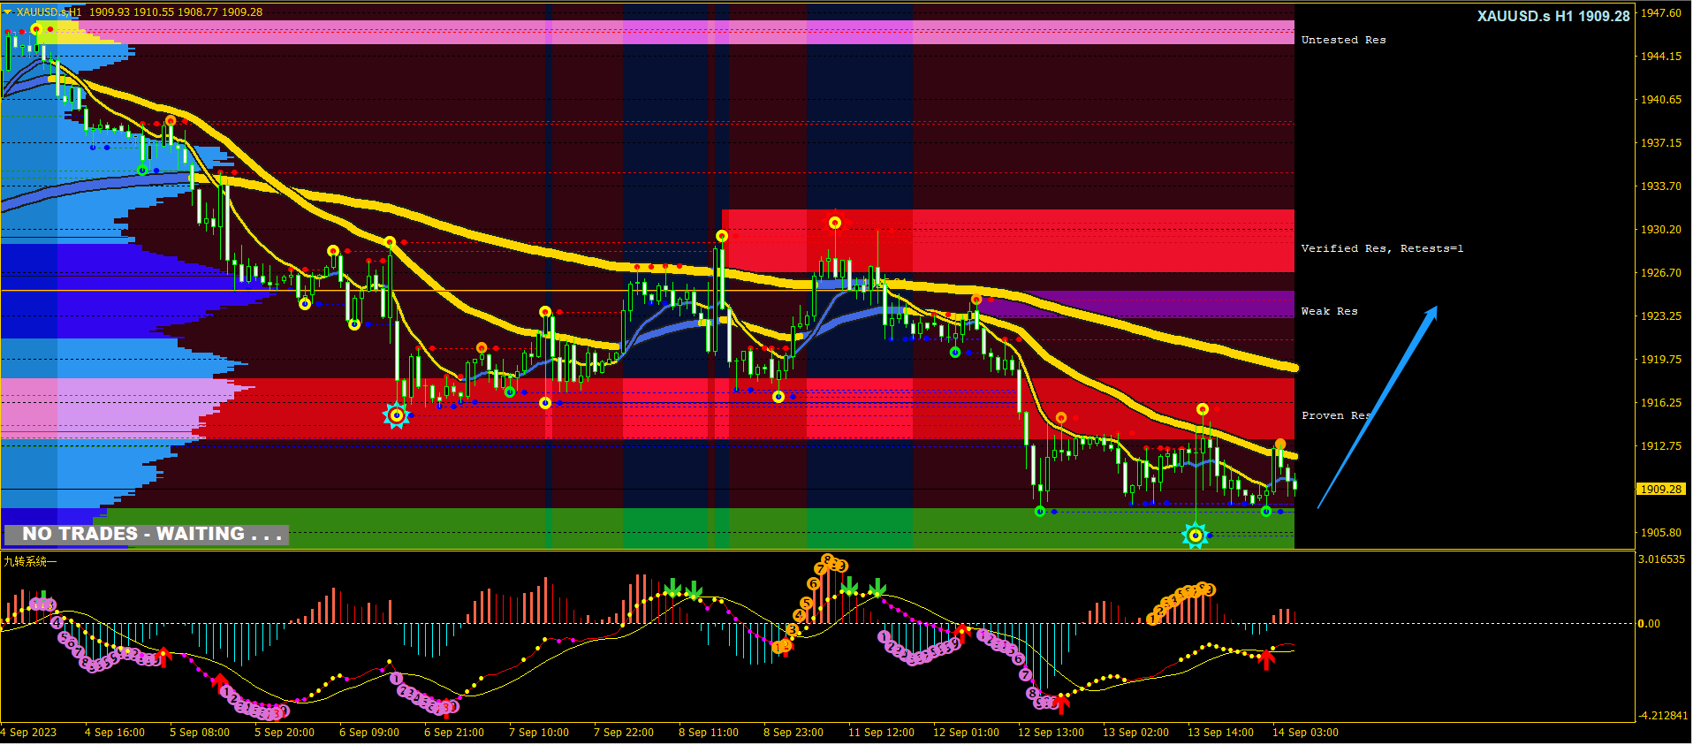Click the 4 Sep 16:00 time axis label
The image size is (1693, 745).
[115, 733]
